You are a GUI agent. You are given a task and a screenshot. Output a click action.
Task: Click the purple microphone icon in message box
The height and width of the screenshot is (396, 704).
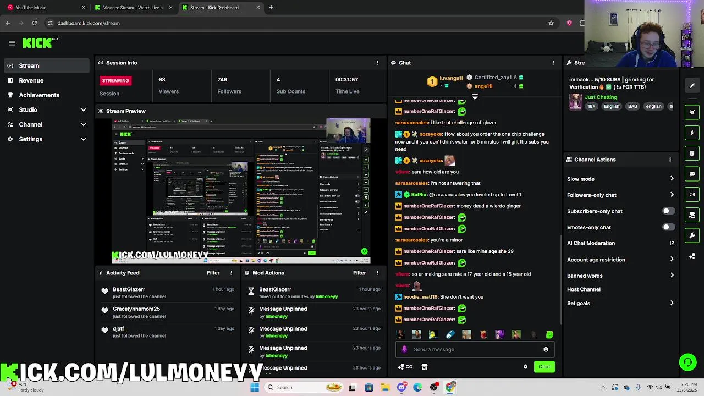point(404,349)
